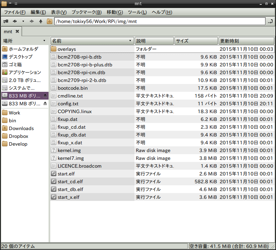Open ゴミ箱 trash in the sidebar
Image resolution: width=276 pixels, height=250 pixels.
click(x=25, y=64)
